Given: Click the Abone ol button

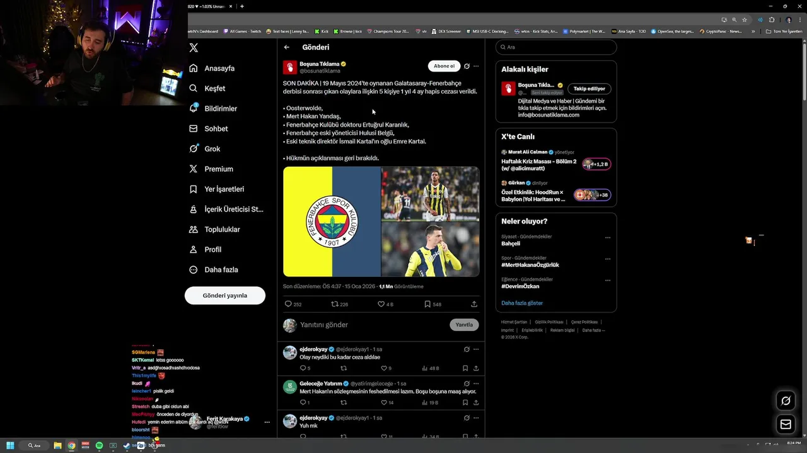Looking at the screenshot, I should [444, 66].
